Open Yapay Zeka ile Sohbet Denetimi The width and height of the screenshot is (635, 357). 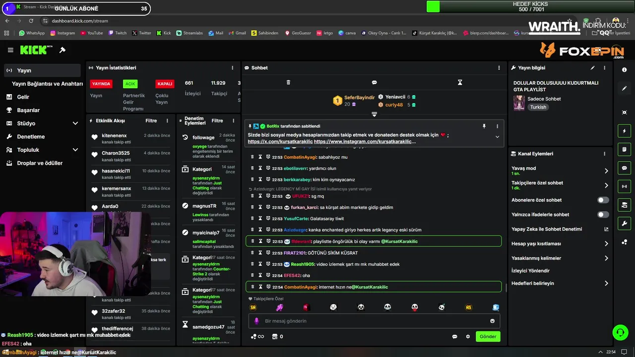pos(560,229)
